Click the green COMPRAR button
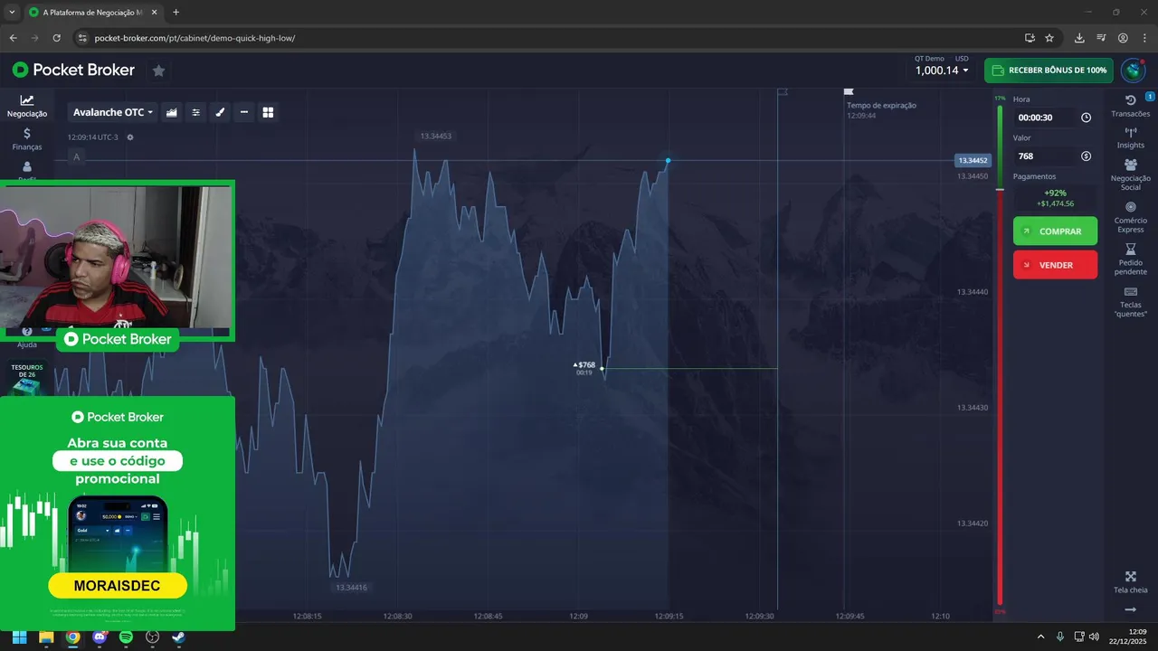Image resolution: width=1158 pixels, height=651 pixels. (1055, 231)
